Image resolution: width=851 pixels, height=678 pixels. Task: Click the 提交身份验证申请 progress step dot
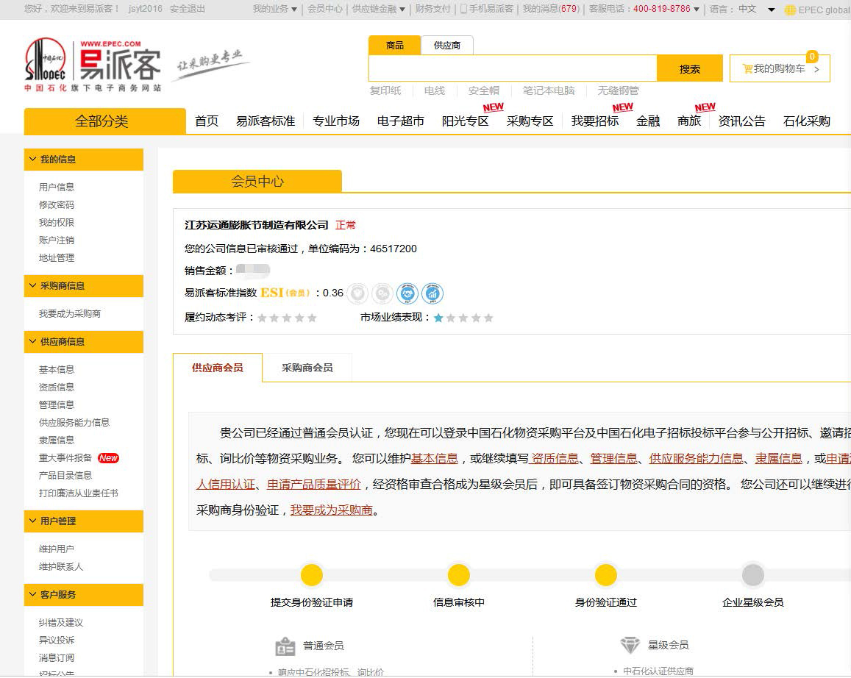[312, 575]
